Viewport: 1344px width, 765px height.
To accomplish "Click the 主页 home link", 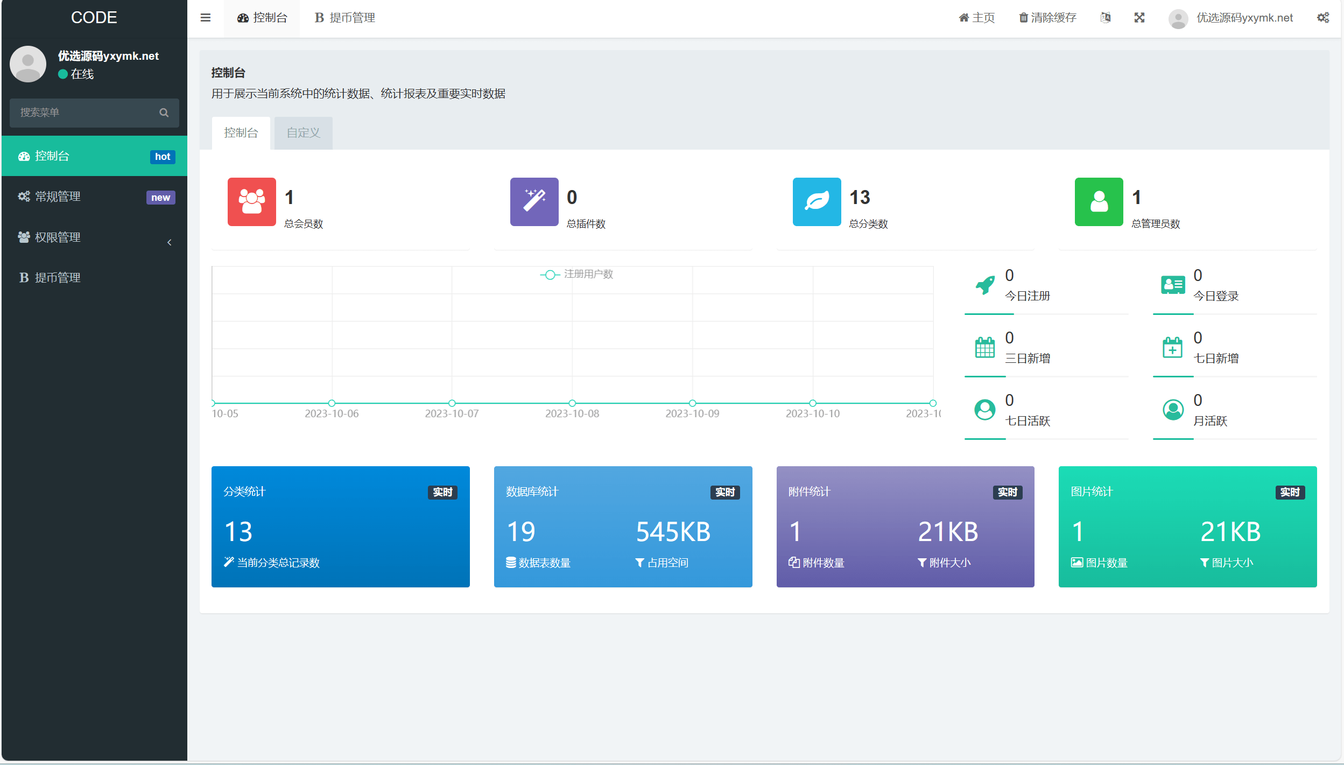I will tap(976, 18).
